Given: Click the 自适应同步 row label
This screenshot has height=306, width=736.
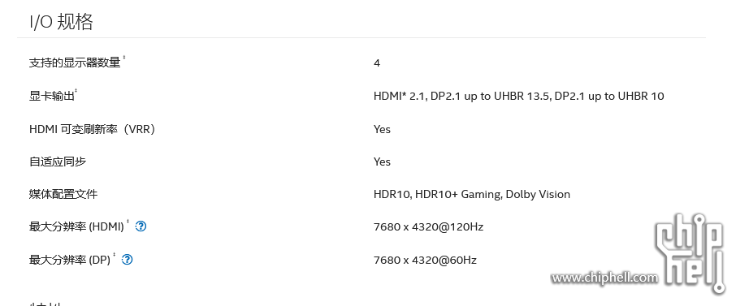Looking at the screenshot, I should pos(58,162).
